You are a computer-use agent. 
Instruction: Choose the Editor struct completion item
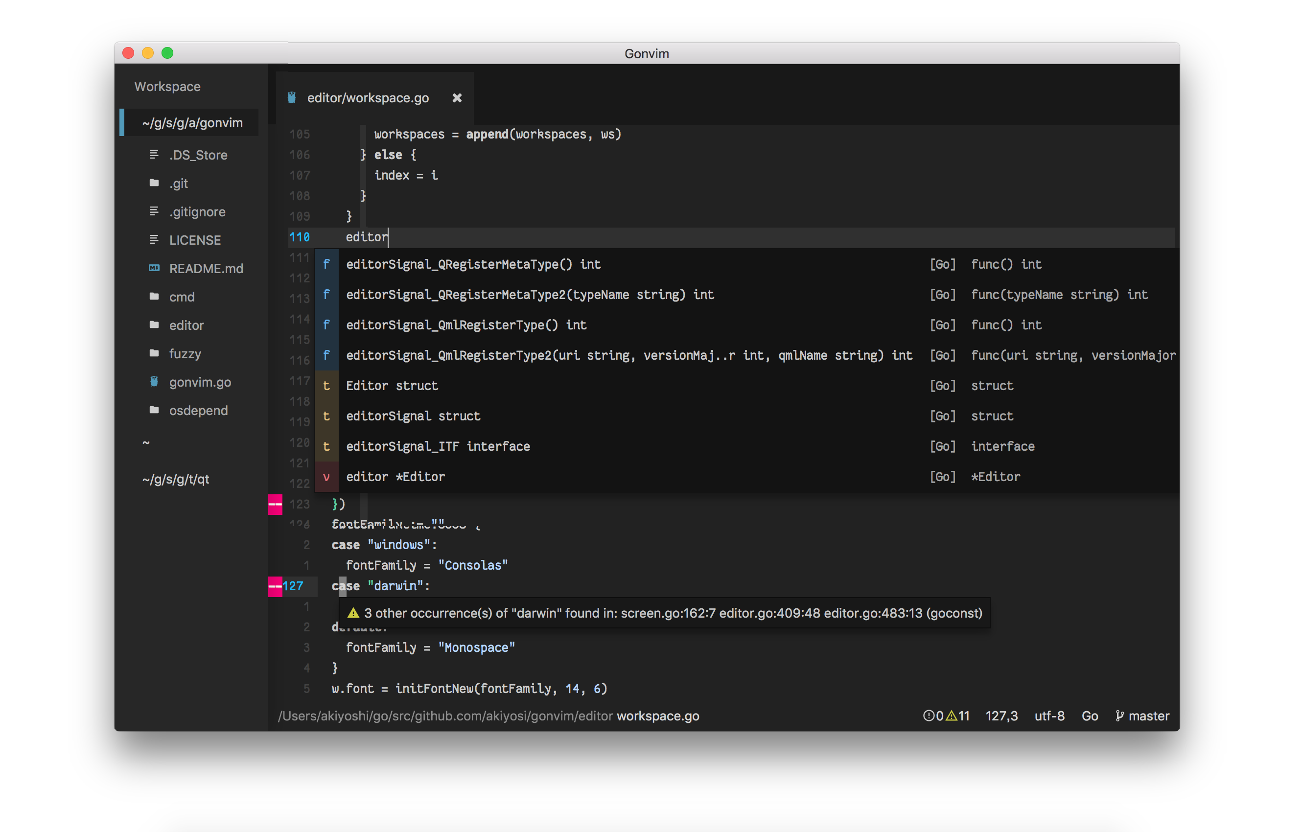pos(392,386)
